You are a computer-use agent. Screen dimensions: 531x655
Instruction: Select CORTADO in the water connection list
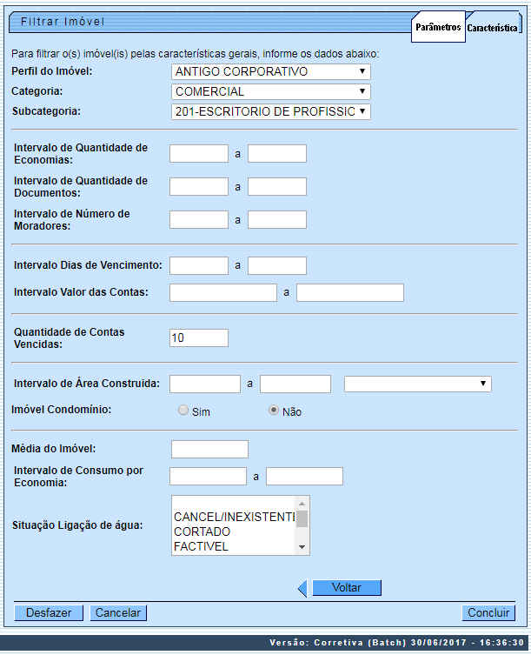click(202, 531)
